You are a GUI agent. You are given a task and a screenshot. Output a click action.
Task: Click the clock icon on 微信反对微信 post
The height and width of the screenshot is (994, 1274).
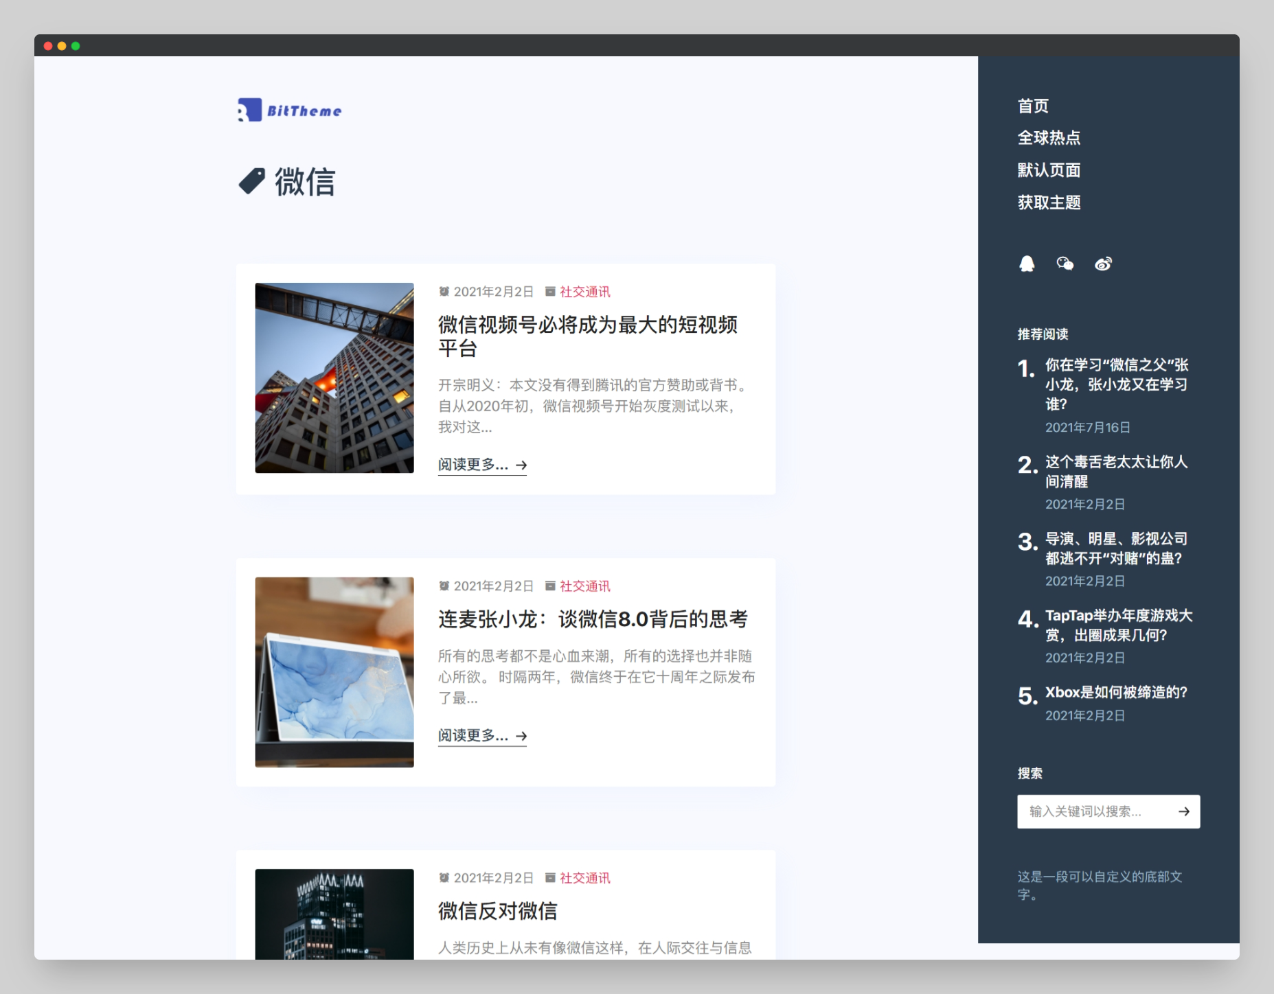tap(444, 878)
